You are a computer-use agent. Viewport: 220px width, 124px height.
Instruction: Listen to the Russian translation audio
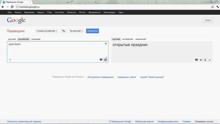pyautogui.click(x=201, y=60)
